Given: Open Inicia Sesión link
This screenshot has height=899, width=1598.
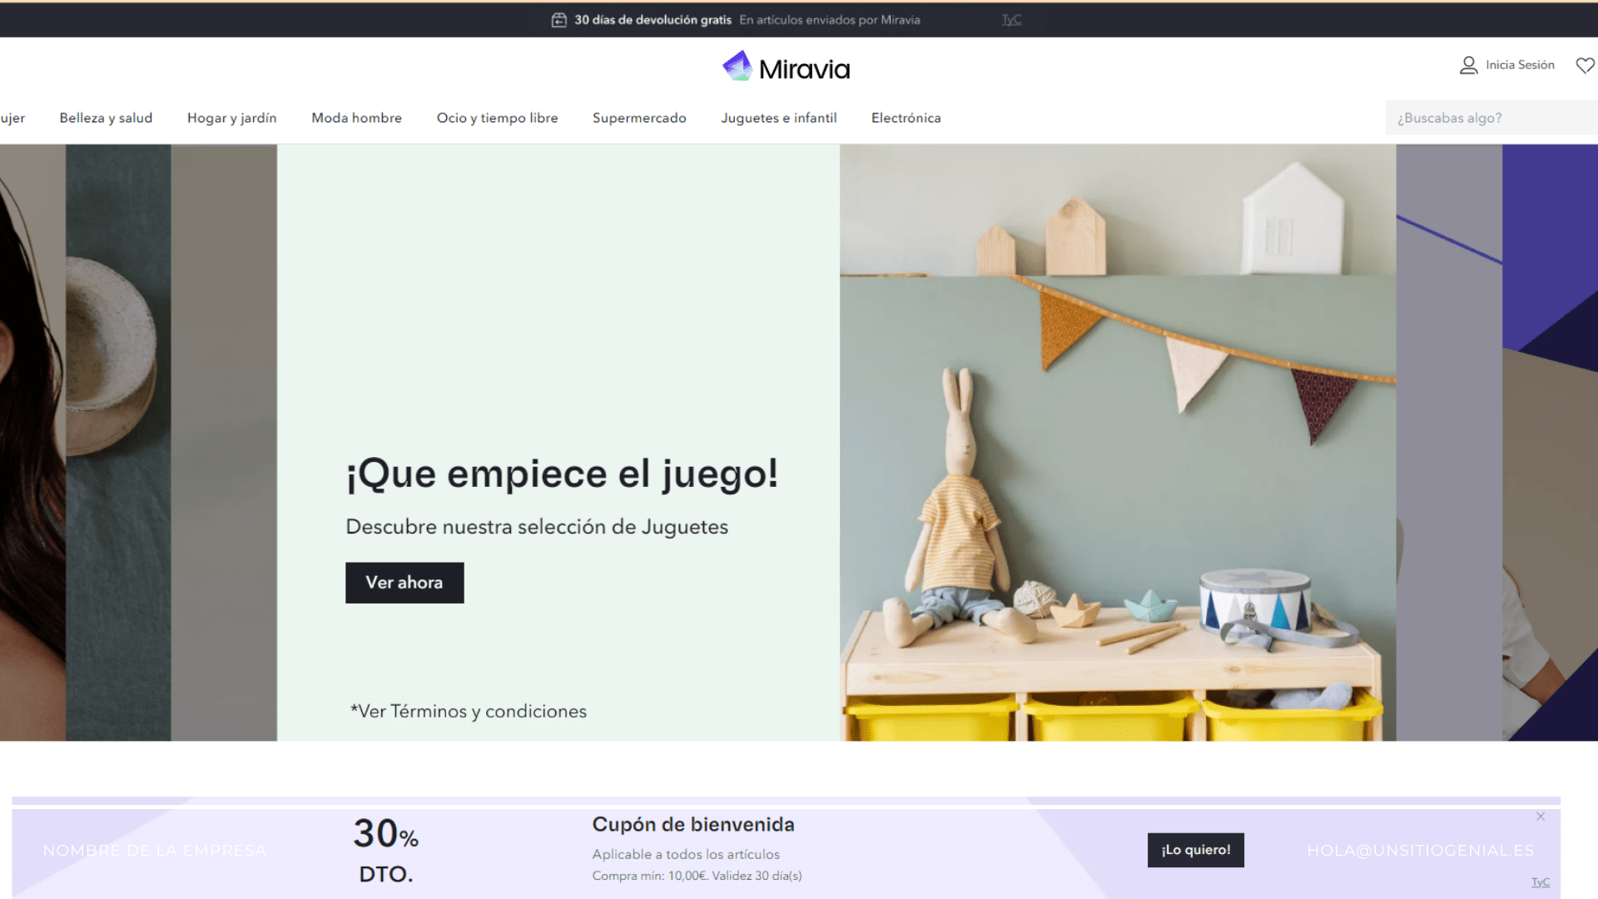Looking at the screenshot, I should click(1520, 65).
